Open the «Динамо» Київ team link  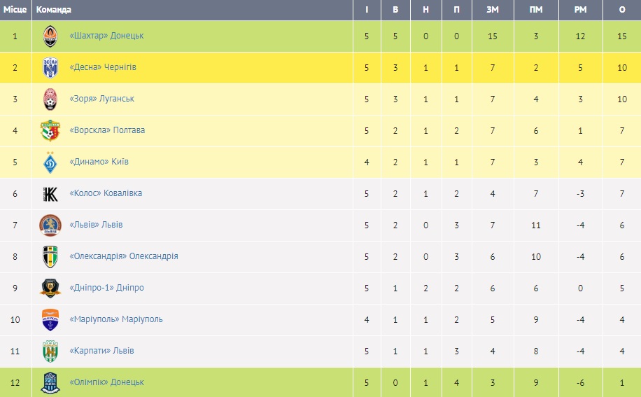coord(99,162)
